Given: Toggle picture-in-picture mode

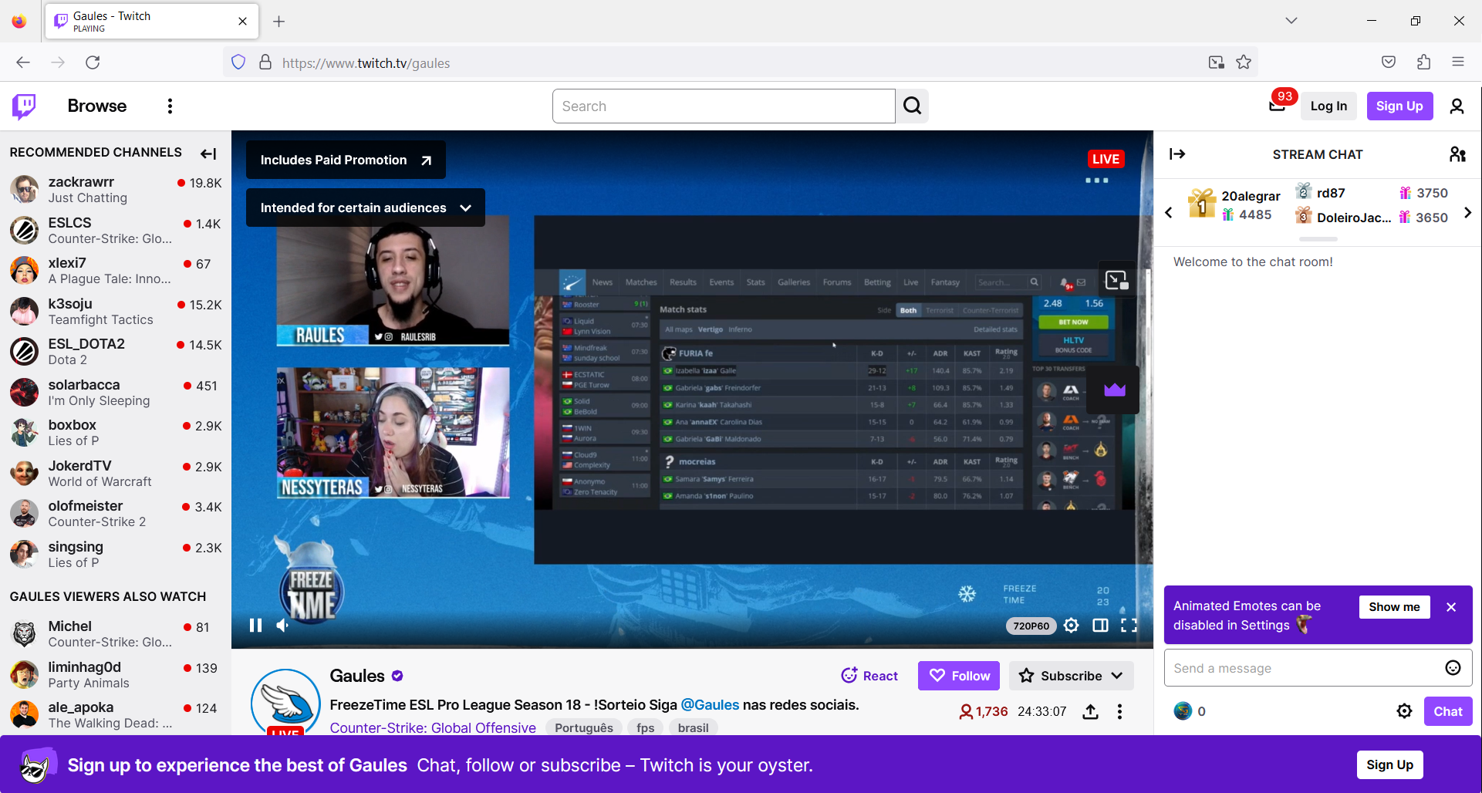Looking at the screenshot, I should coord(1116,279).
